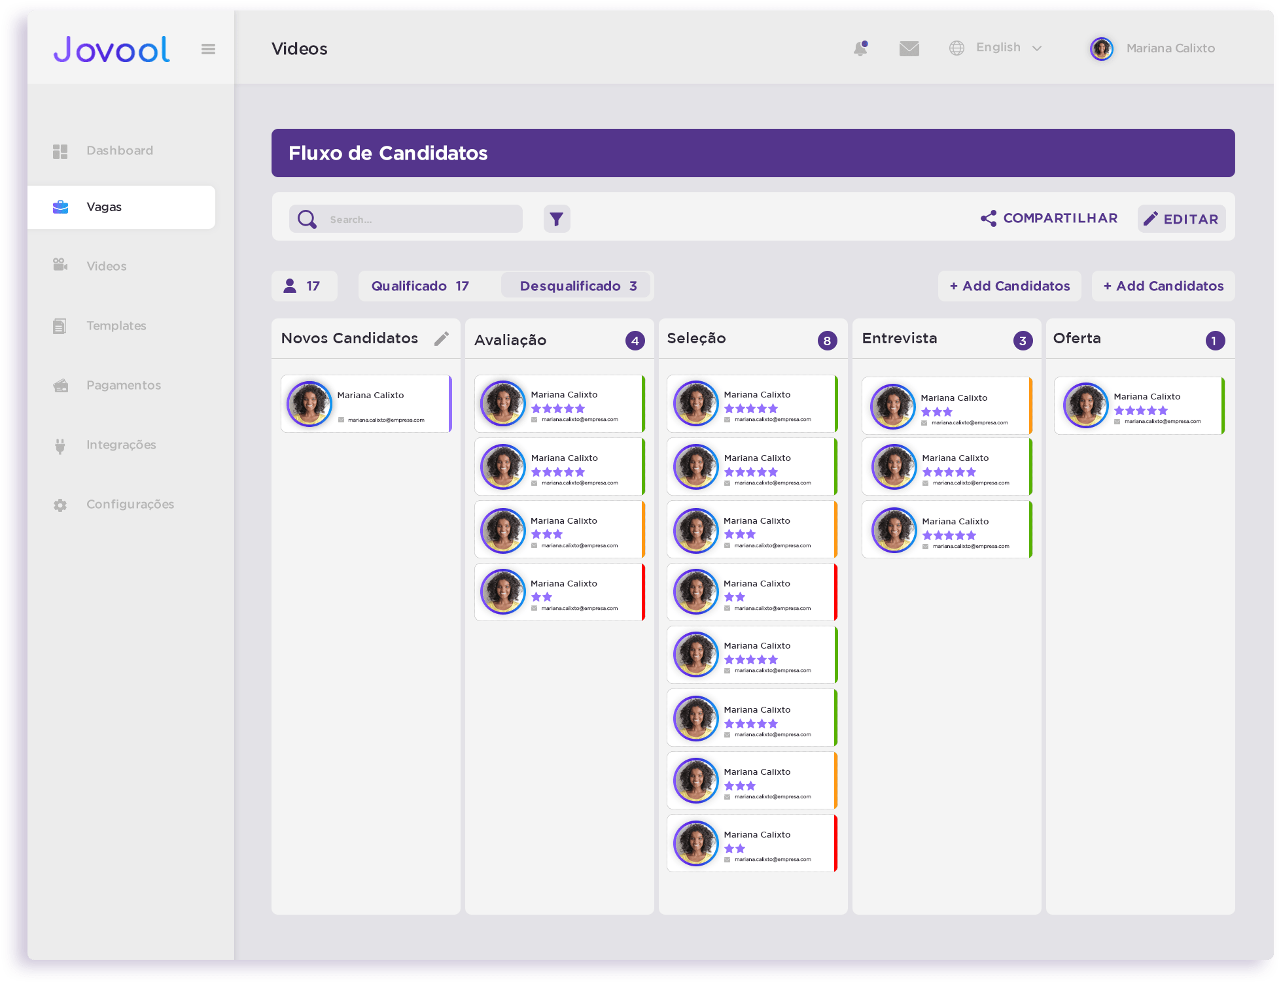Click the filter funnel icon
Image resolution: width=1281 pixels, height=984 pixels.
pos(556,219)
